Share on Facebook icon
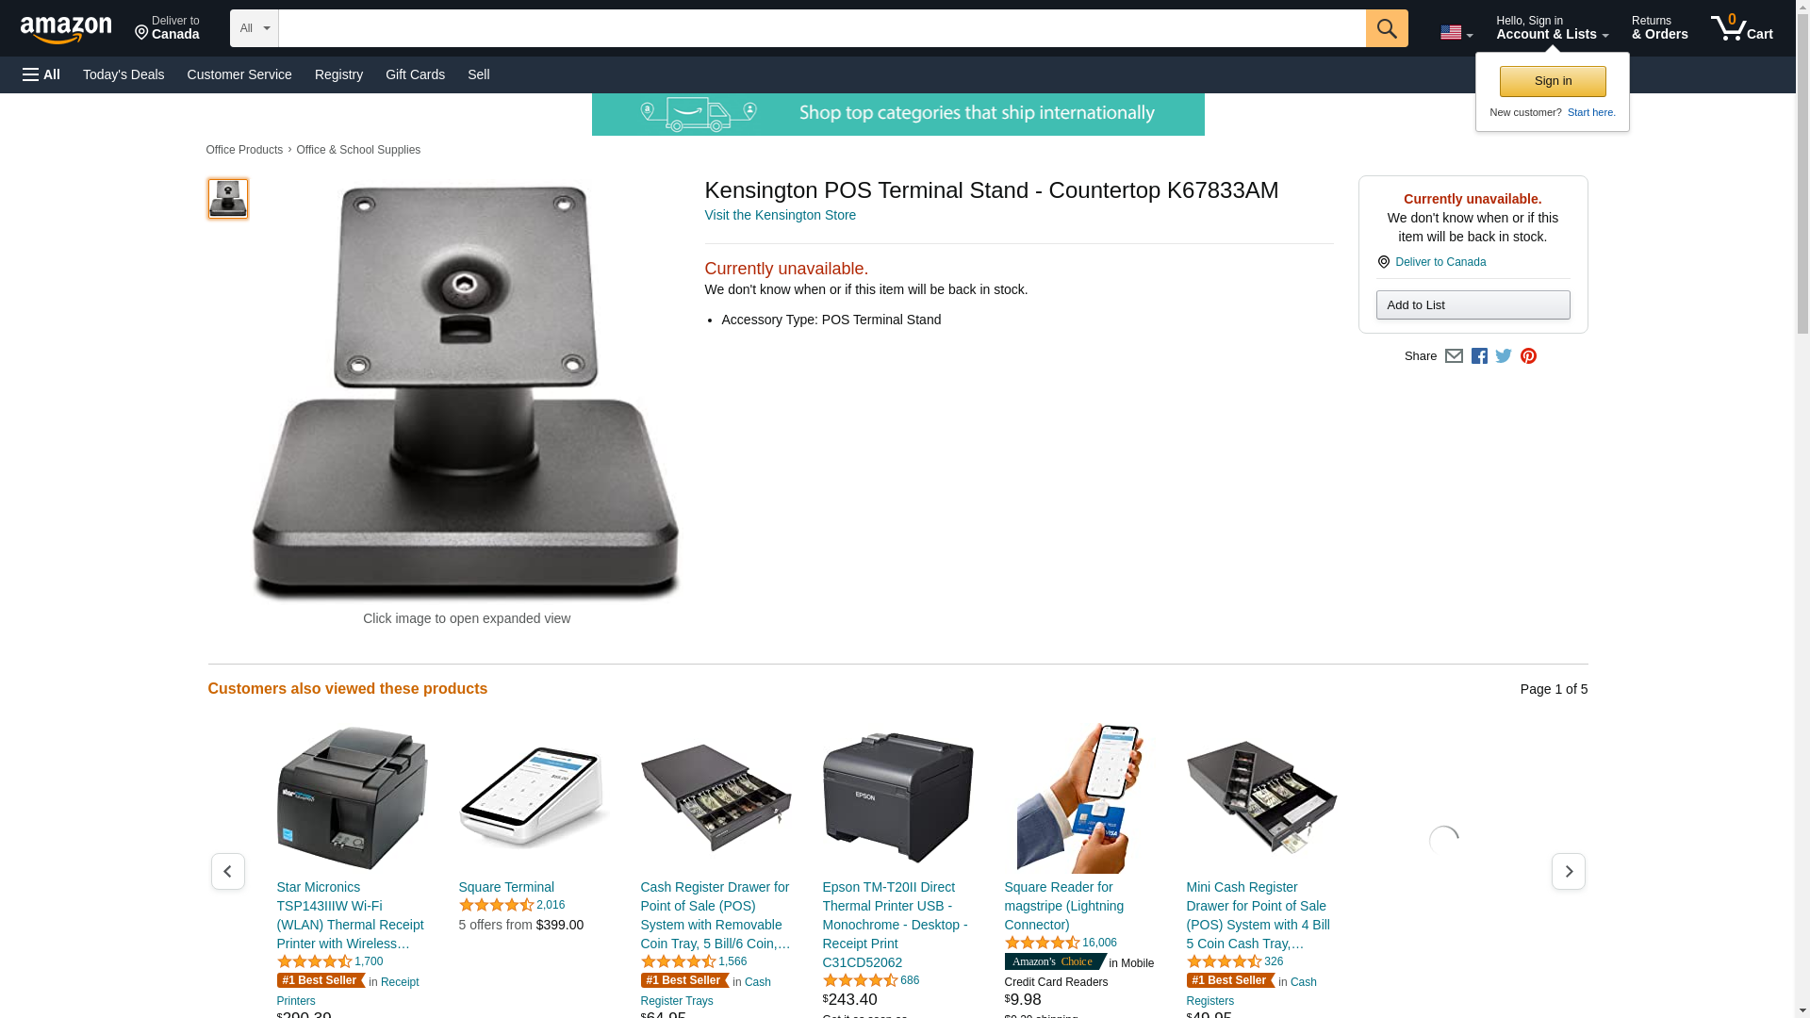Viewport: 1810px width, 1018px height. pos(1479,356)
